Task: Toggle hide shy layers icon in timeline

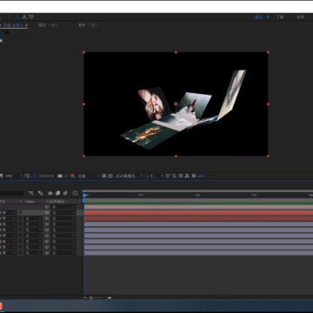Action: coord(50,193)
